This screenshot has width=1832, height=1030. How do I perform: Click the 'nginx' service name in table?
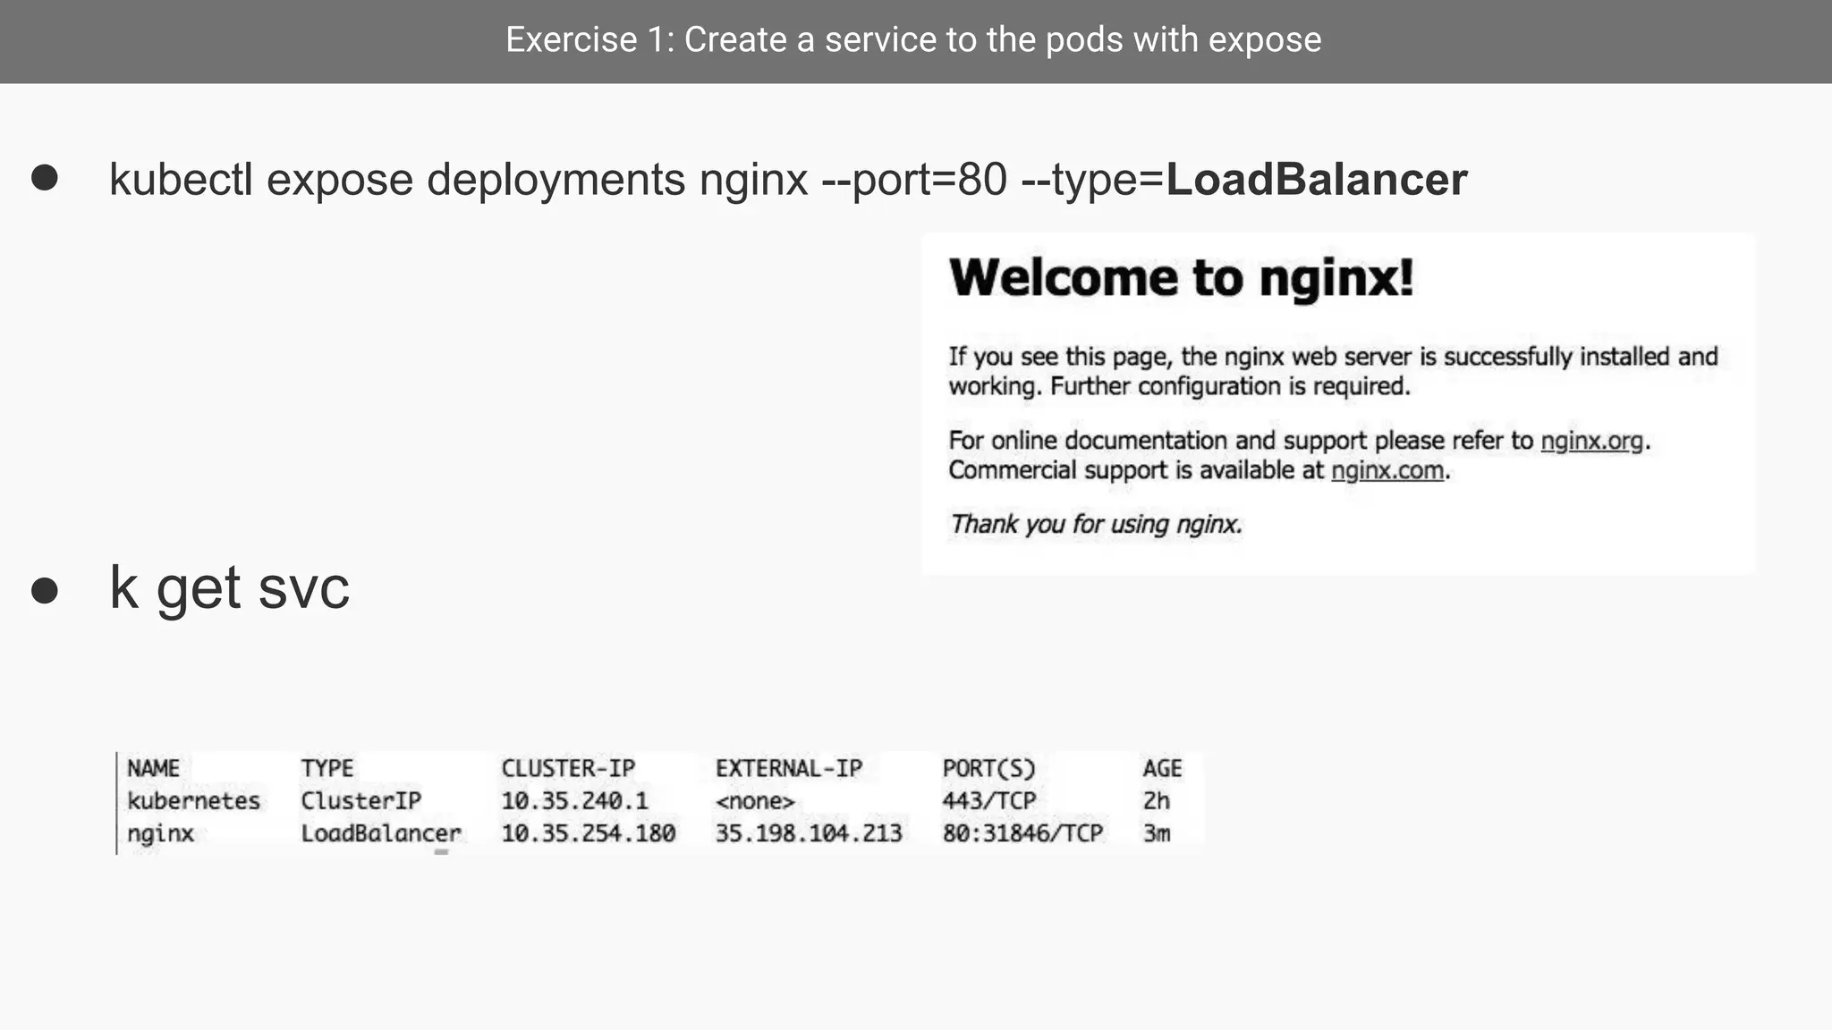point(160,834)
